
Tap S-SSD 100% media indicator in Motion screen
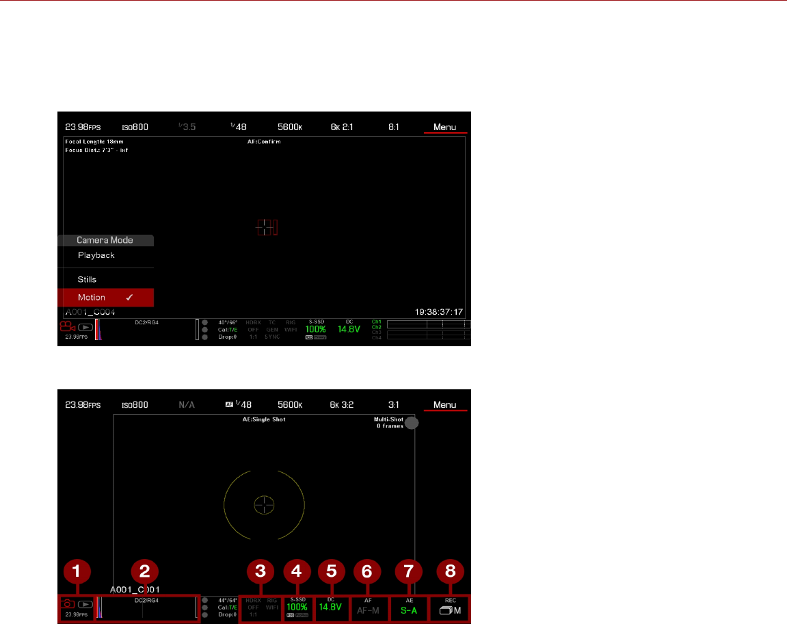click(316, 330)
